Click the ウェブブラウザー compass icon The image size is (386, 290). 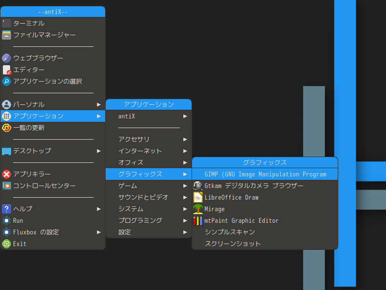(6, 58)
